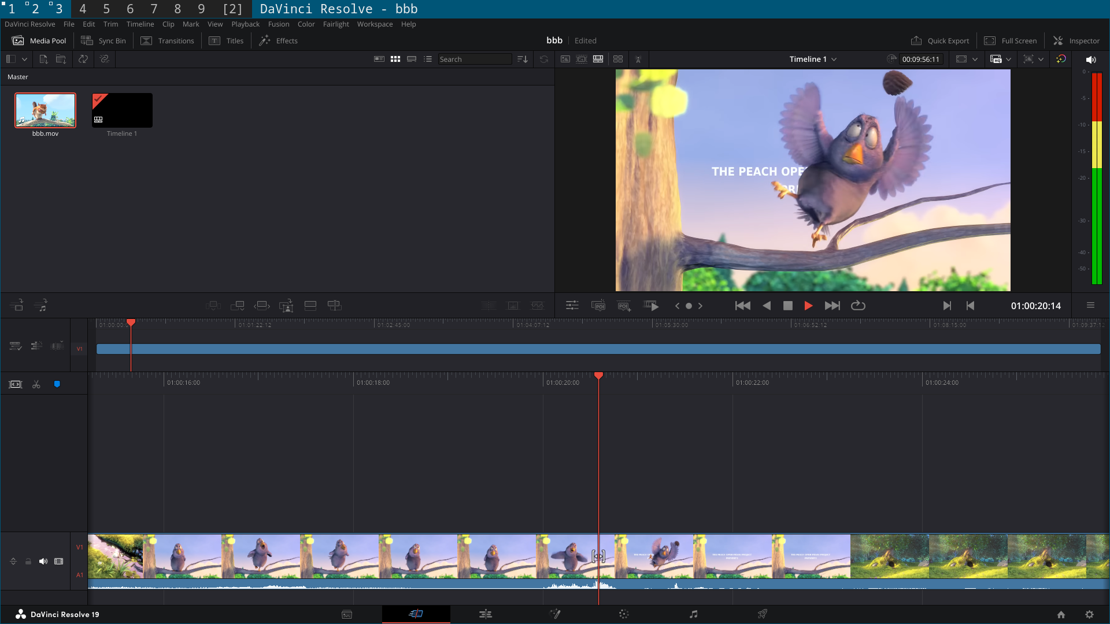
Task: Open the sort order dropdown
Action: [x=523, y=59]
